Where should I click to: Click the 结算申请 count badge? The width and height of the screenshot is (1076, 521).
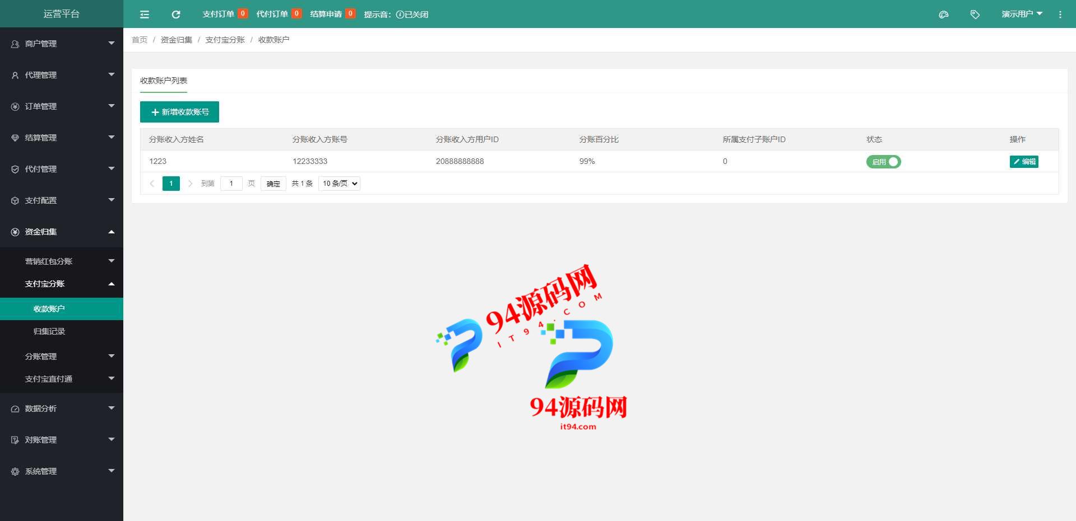350,13
